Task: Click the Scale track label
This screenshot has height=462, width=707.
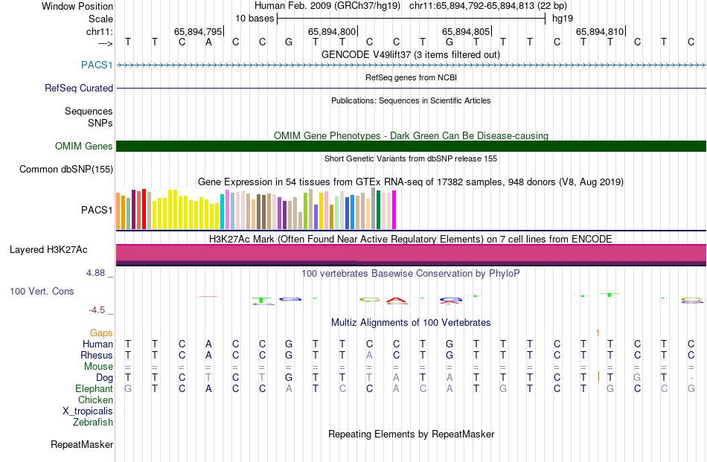Action: 100,19
